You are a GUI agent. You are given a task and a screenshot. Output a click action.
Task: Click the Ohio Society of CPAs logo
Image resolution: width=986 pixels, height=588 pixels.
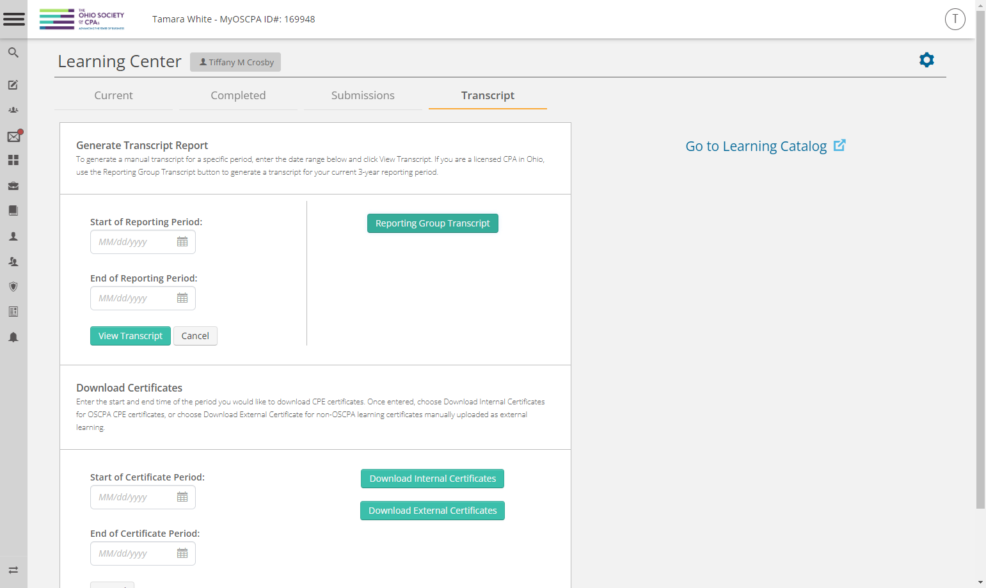pyautogui.click(x=82, y=19)
